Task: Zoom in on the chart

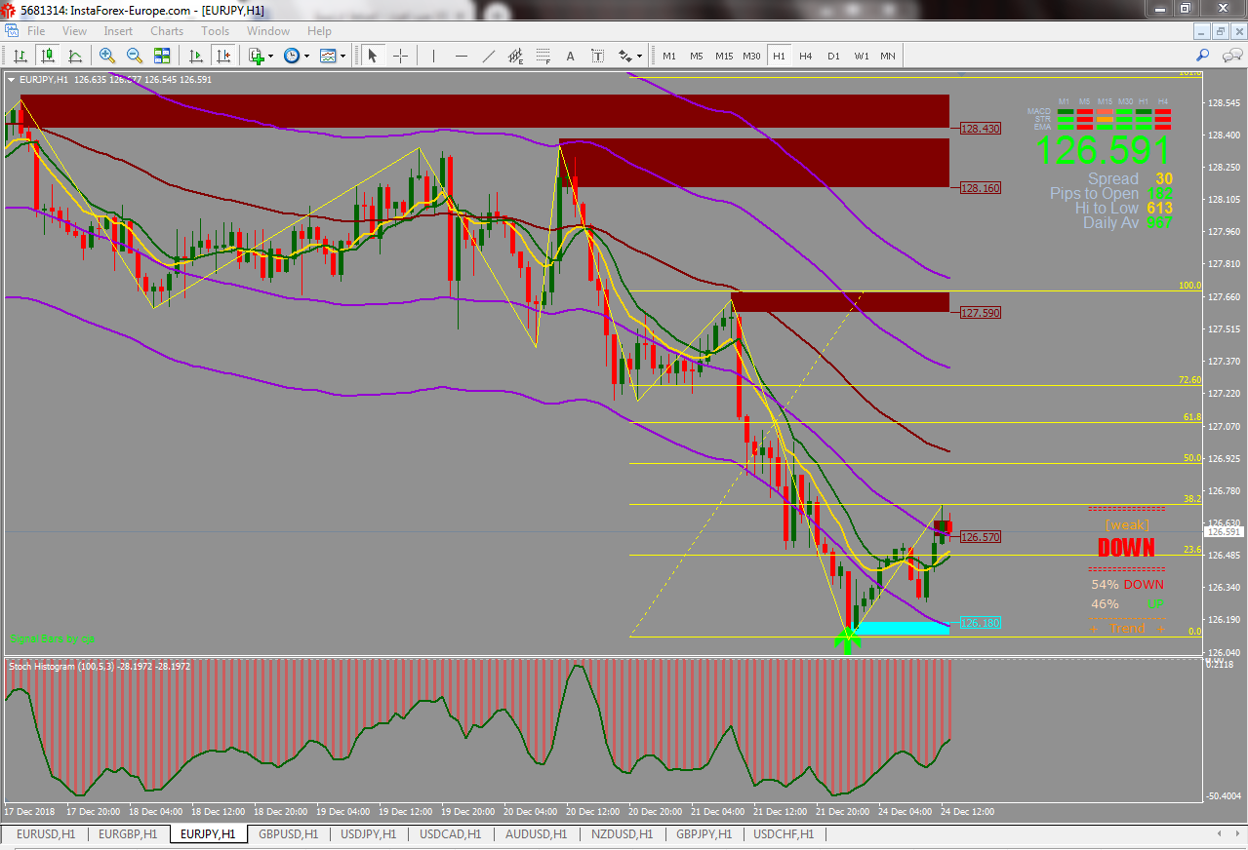Action: [x=107, y=57]
